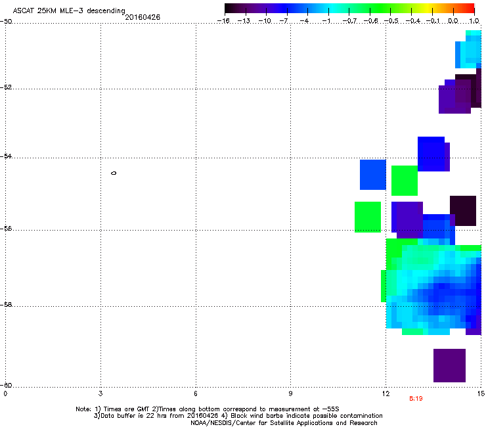Click the 0.0 color bar label

click(453, 21)
